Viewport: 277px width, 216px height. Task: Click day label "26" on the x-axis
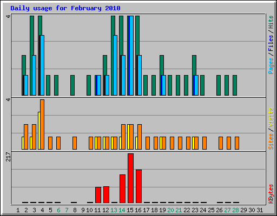[219, 210]
